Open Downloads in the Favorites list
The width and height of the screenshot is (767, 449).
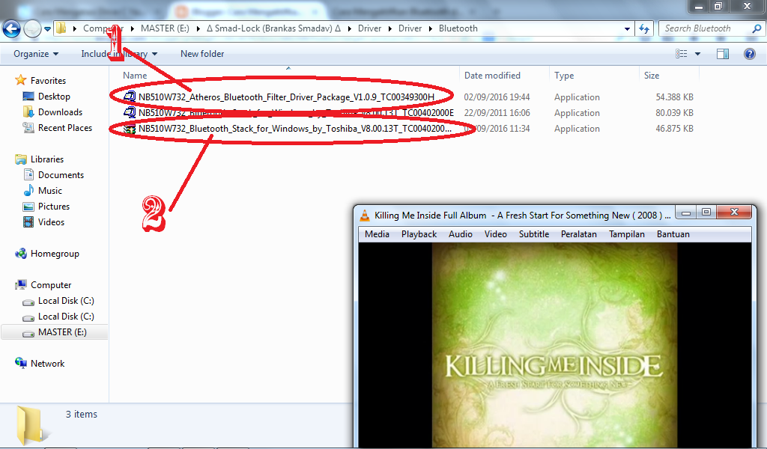click(x=60, y=112)
